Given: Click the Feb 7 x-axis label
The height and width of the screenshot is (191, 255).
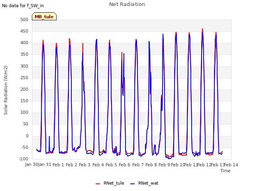Looking at the screenshot, I should [x=138, y=165].
